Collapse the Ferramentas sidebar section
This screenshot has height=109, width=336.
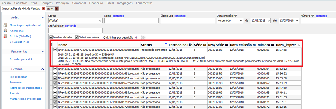[42, 52]
